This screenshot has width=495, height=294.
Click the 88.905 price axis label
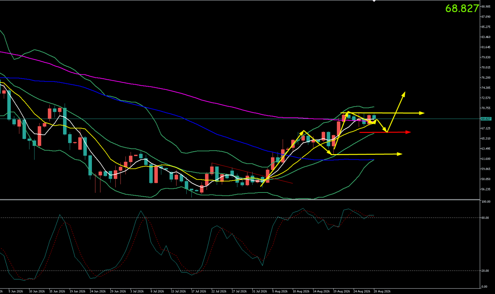click(x=486, y=7)
